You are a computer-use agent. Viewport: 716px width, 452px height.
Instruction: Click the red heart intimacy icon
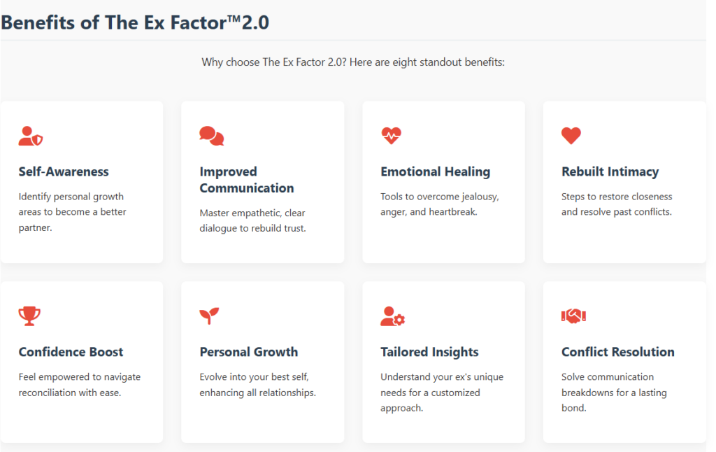coord(571,136)
